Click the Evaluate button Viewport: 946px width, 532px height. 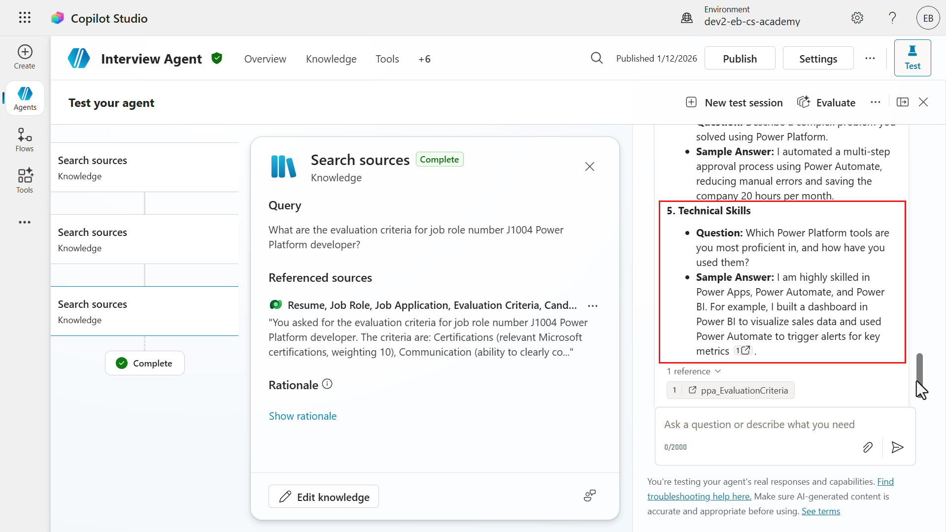(826, 102)
